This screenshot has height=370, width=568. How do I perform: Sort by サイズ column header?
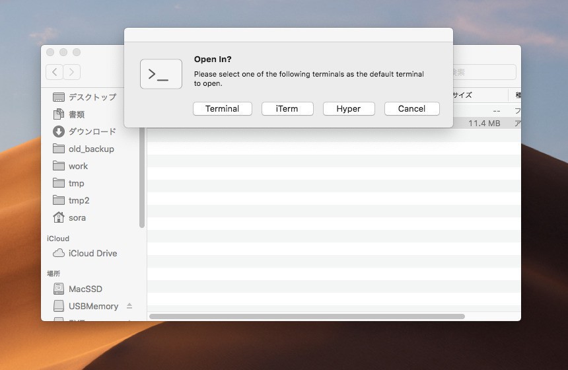[462, 95]
